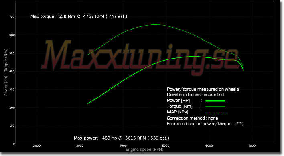The height and width of the screenshot is (156, 284).
Task: Click the 2000 RPM x-axis label
Action: [x=37, y=146]
